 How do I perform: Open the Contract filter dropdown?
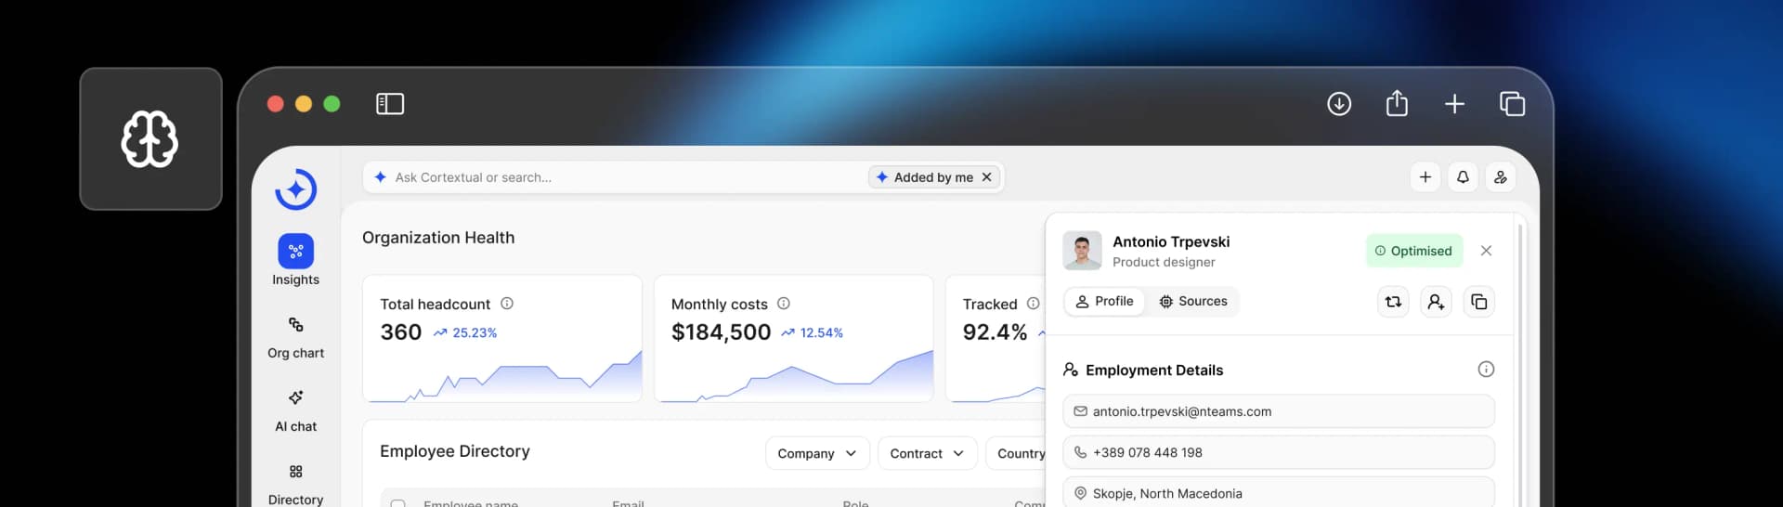pyautogui.click(x=927, y=453)
